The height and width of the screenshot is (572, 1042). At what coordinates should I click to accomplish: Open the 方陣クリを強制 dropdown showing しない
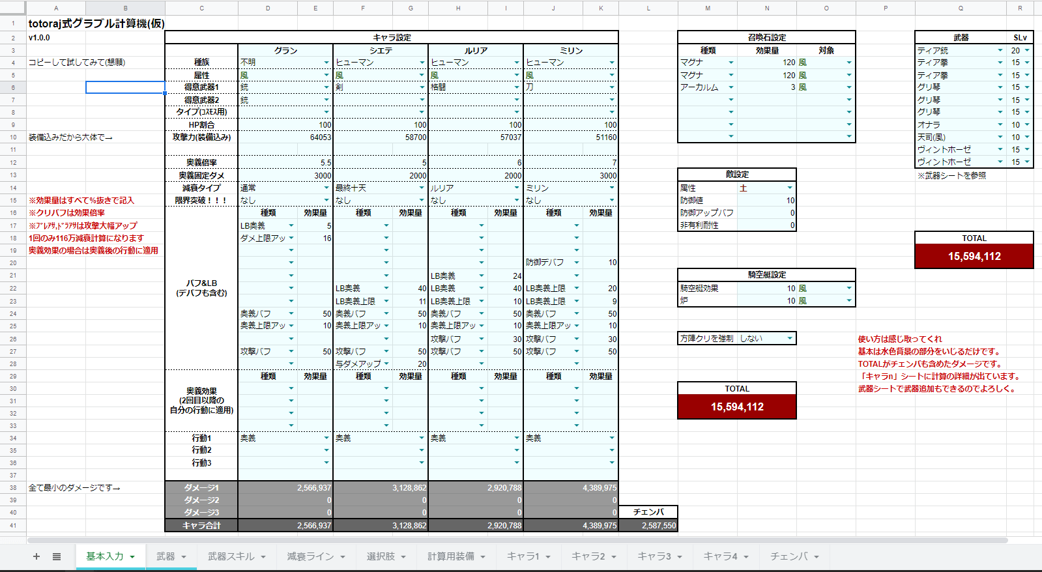pyautogui.click(x=790, y=339)
